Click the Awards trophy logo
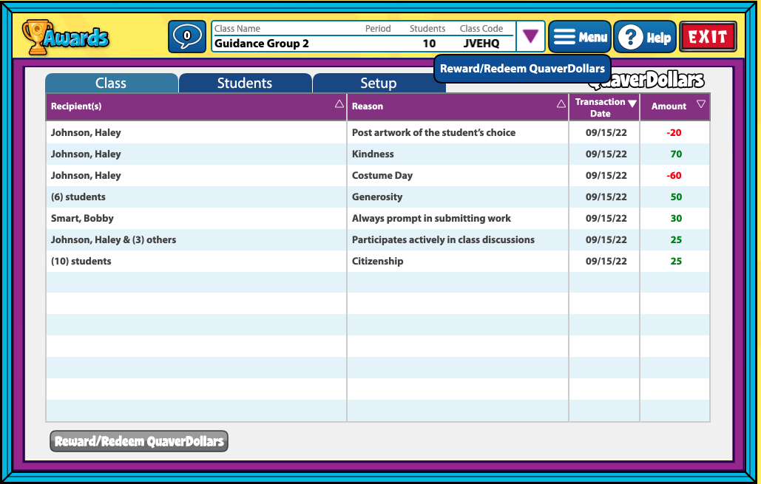 [66, 37]
